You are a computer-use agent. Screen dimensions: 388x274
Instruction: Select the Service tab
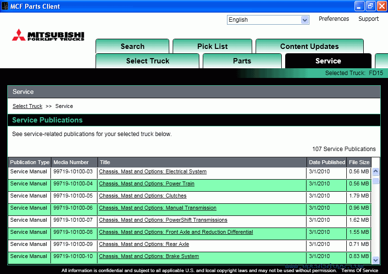pyautogui.click(x=328, y=61)
